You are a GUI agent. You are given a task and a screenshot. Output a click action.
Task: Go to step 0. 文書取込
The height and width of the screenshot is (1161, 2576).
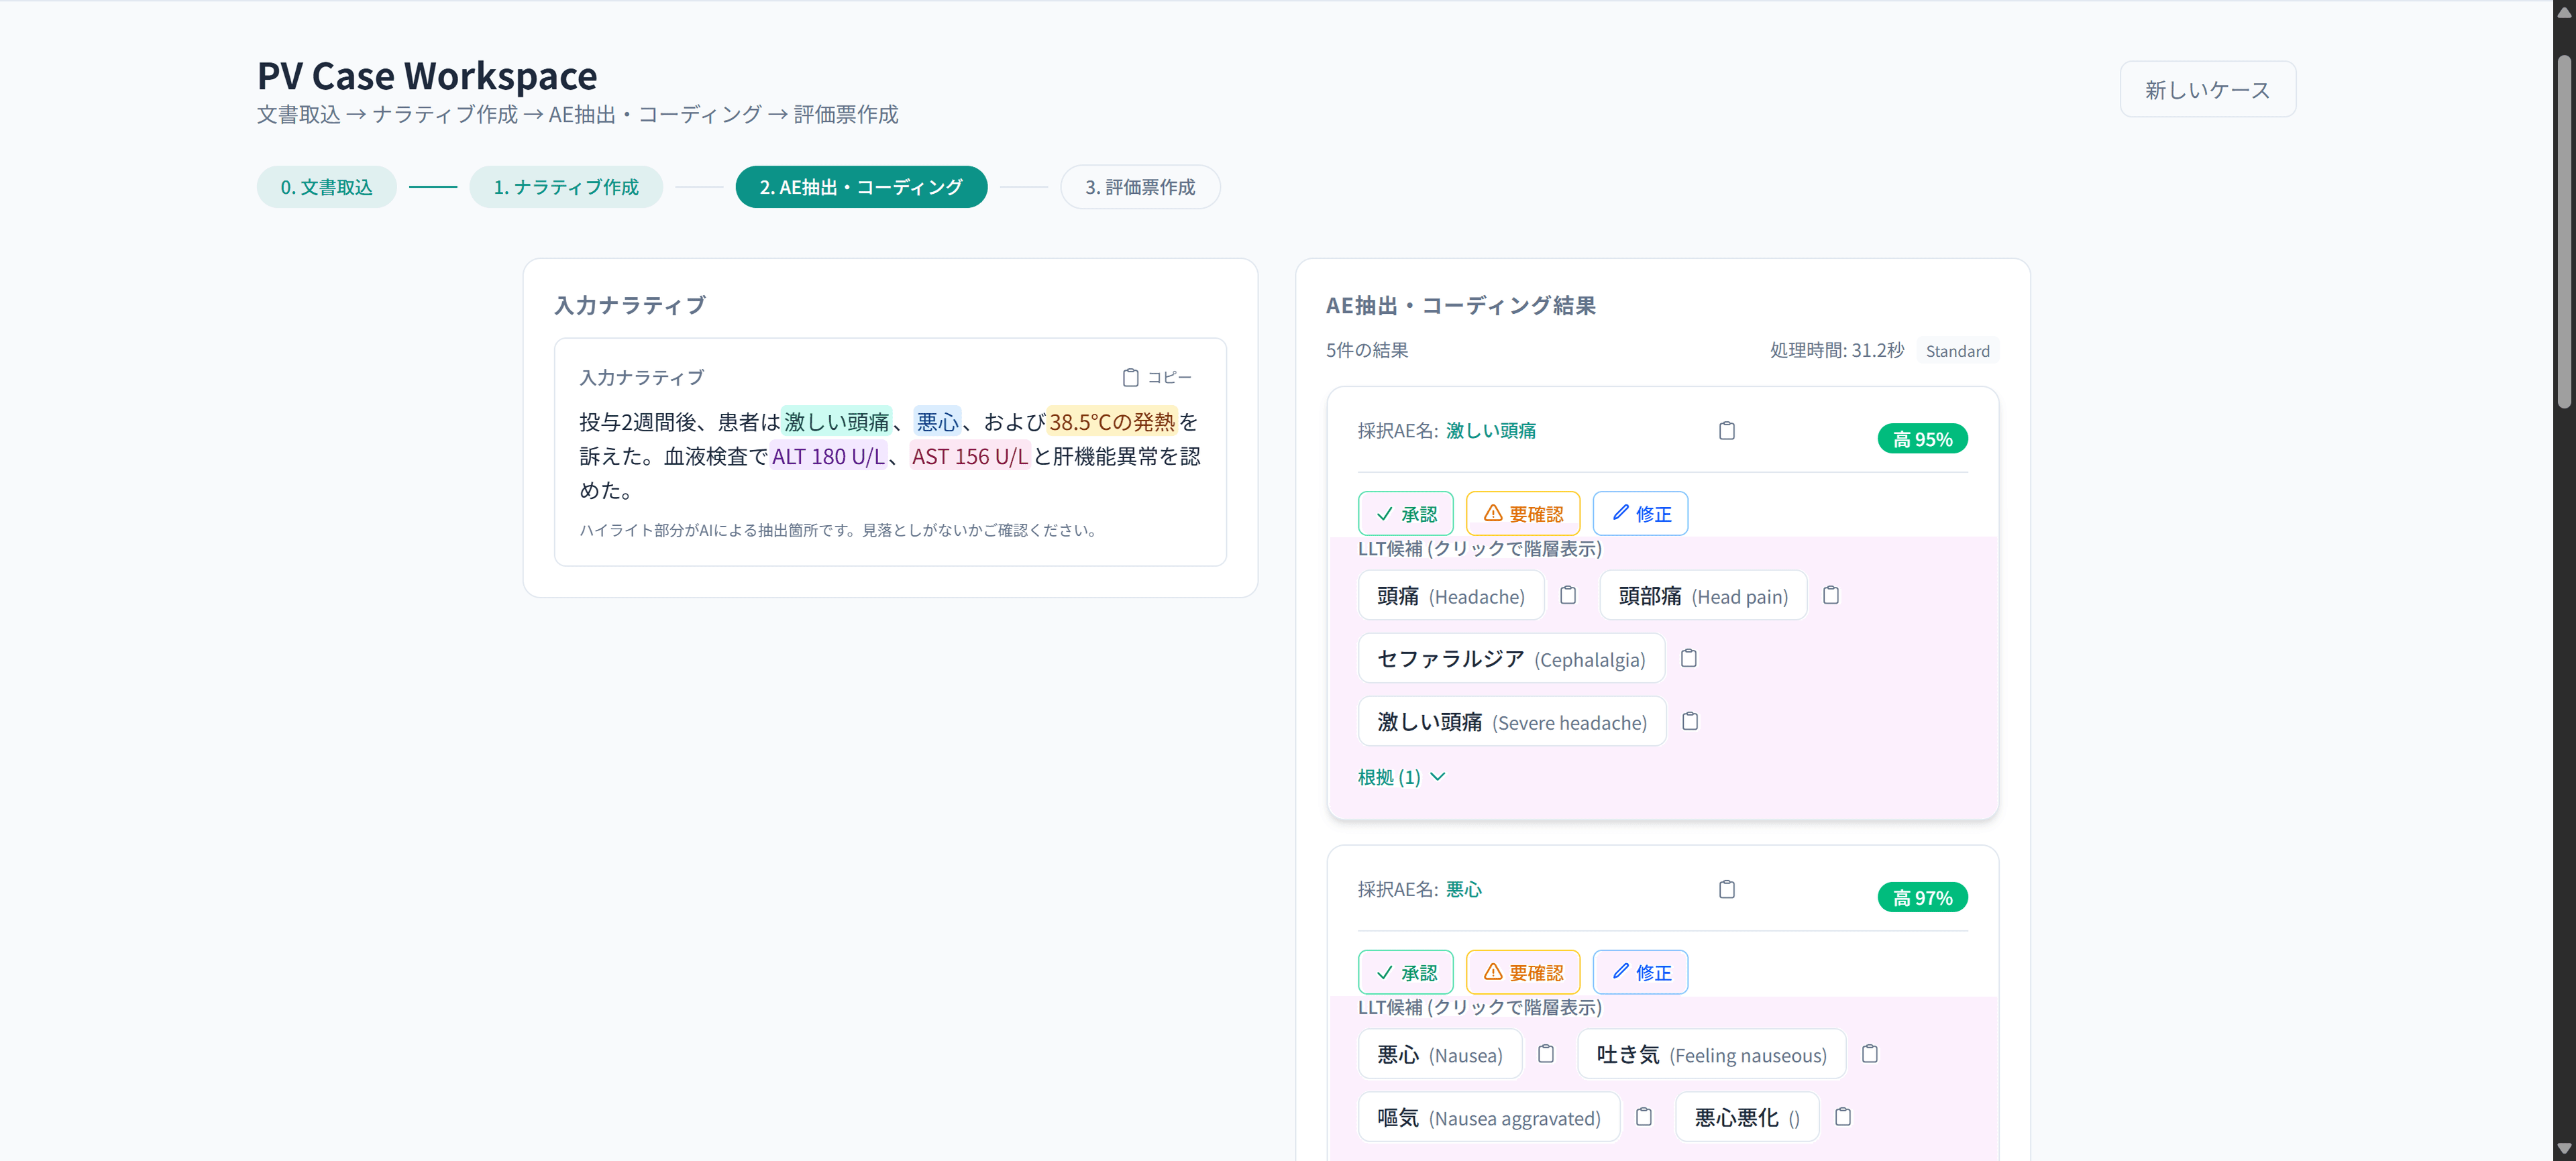[326, 187]
